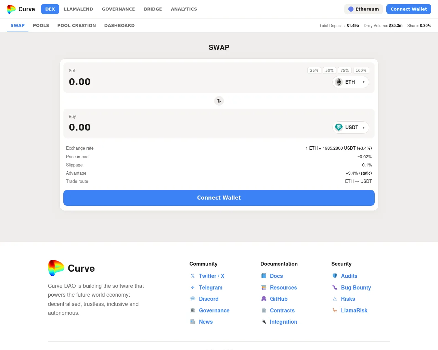
Task: Visit the Discord link
Action: coord(209,299)
